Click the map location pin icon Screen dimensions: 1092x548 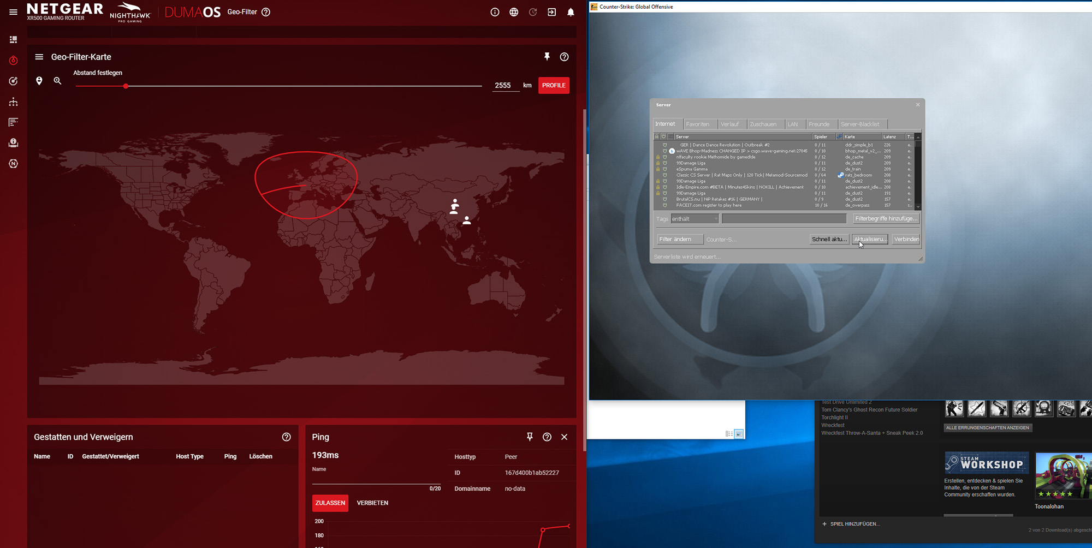[39, 81]
